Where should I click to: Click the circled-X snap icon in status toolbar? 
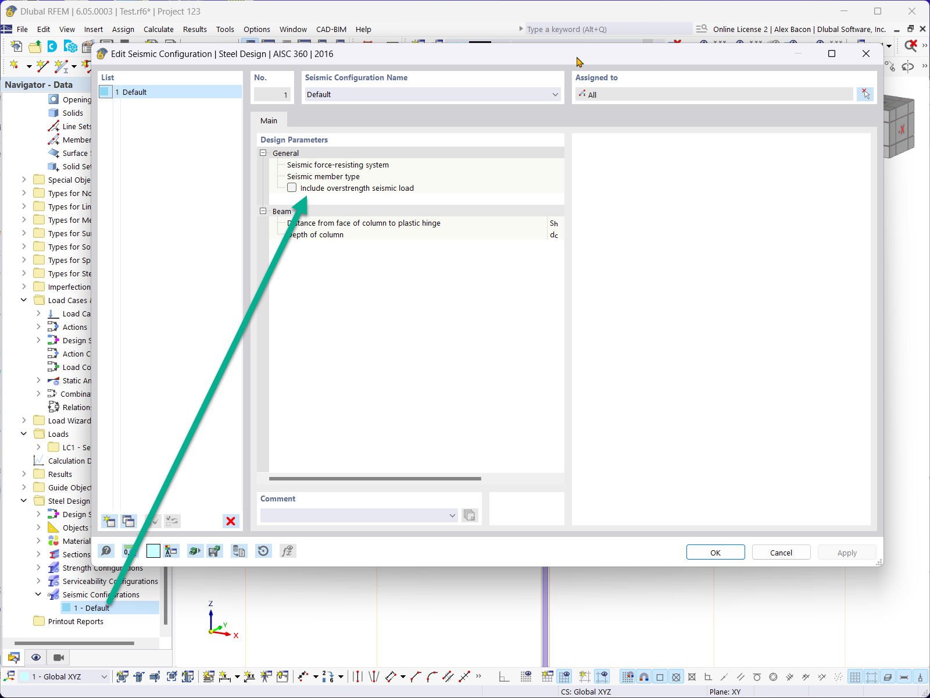click(676, 676)
